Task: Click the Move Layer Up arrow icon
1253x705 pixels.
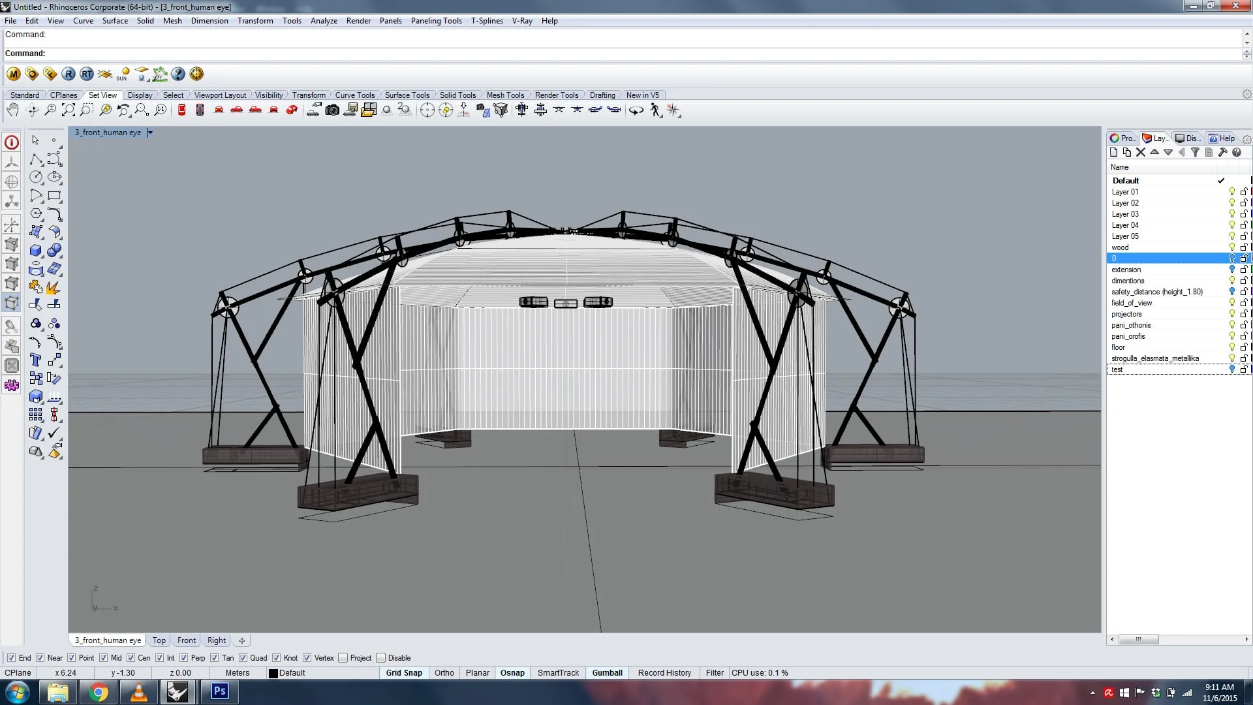Action: pyautogui.click(x=1154, y=152)
